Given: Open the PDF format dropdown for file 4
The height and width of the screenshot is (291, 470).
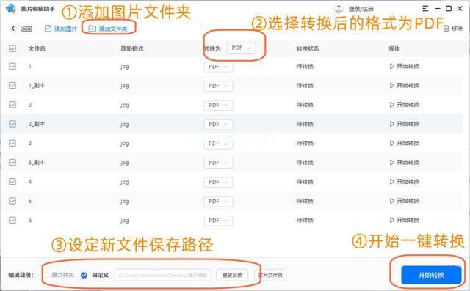Looking at the screenshot, I should [x=219, y=182].
